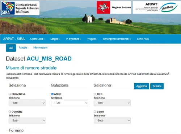Go to ARPAT - SIRA home
Screen dimensions: 181x134
coord(14,39)
